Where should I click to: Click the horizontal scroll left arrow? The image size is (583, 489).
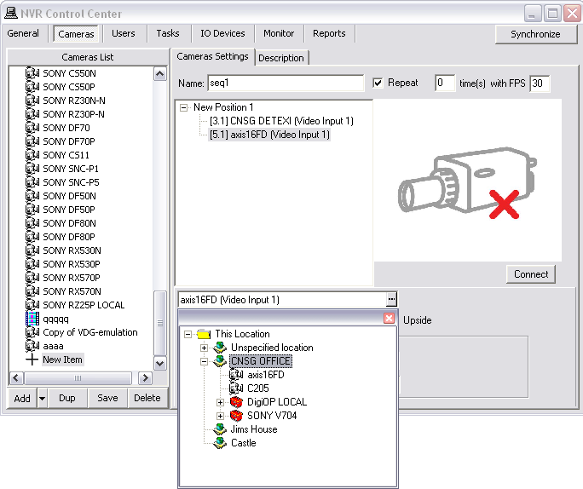pos(16,378)
